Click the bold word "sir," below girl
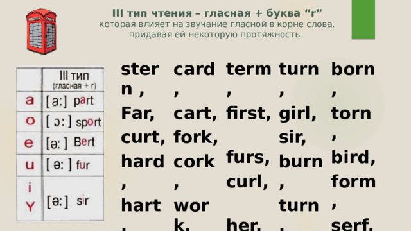 click(292, 137)
